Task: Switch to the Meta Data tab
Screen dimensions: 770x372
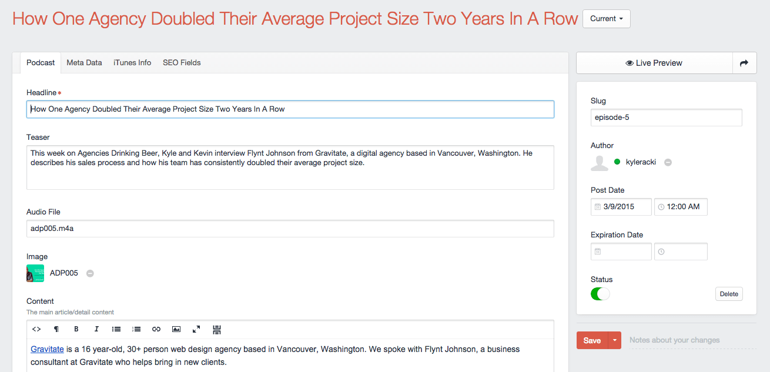Action: point(84,63)
